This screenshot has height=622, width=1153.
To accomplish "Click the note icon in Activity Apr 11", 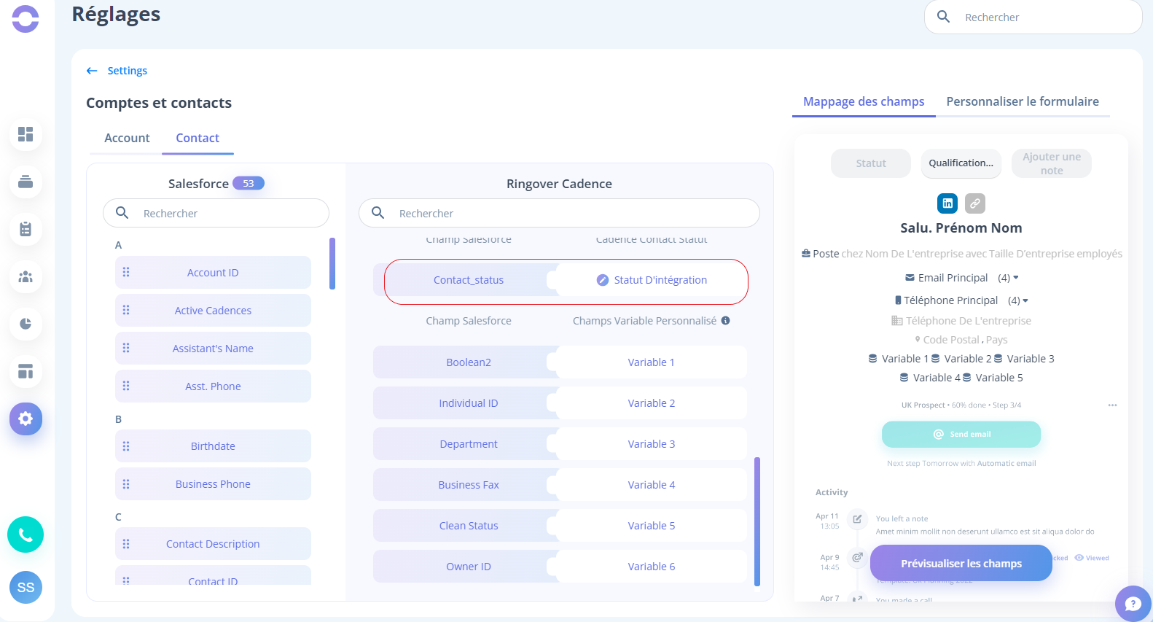I will coord(858,519).
